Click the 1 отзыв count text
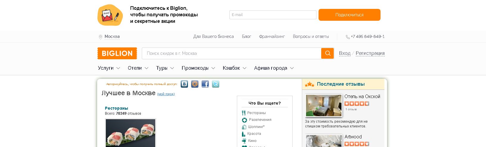 pos(351,109)
